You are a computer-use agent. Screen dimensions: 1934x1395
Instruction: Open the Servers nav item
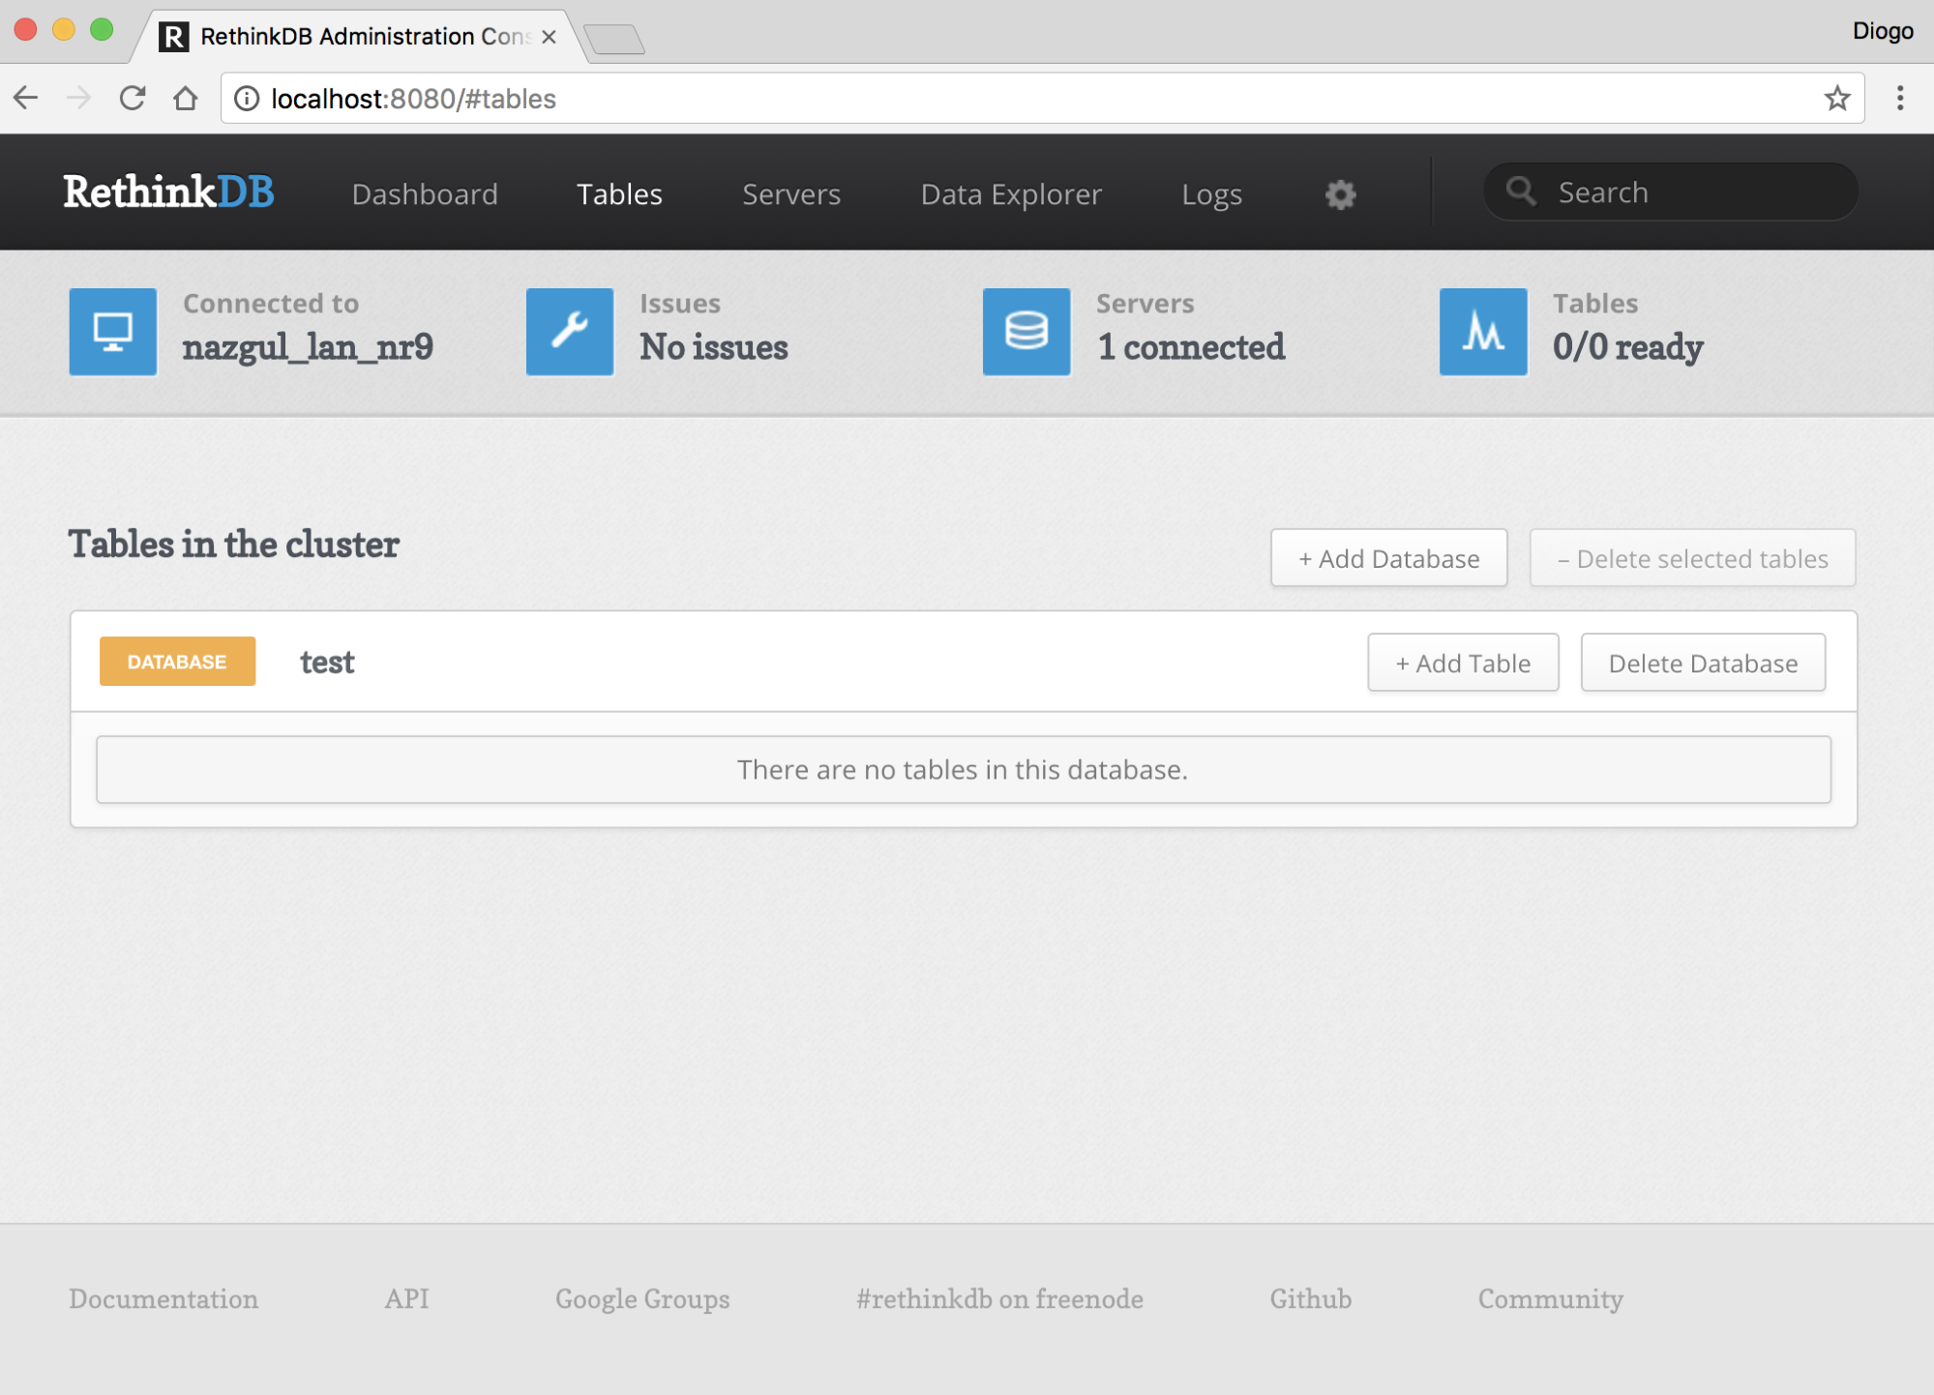point(791,194)
